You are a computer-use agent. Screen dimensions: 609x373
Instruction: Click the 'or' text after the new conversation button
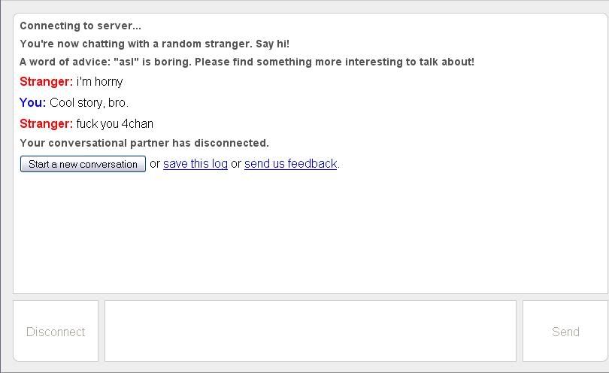155,163
